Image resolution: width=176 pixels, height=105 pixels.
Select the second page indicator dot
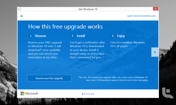(x=85, y=94)
